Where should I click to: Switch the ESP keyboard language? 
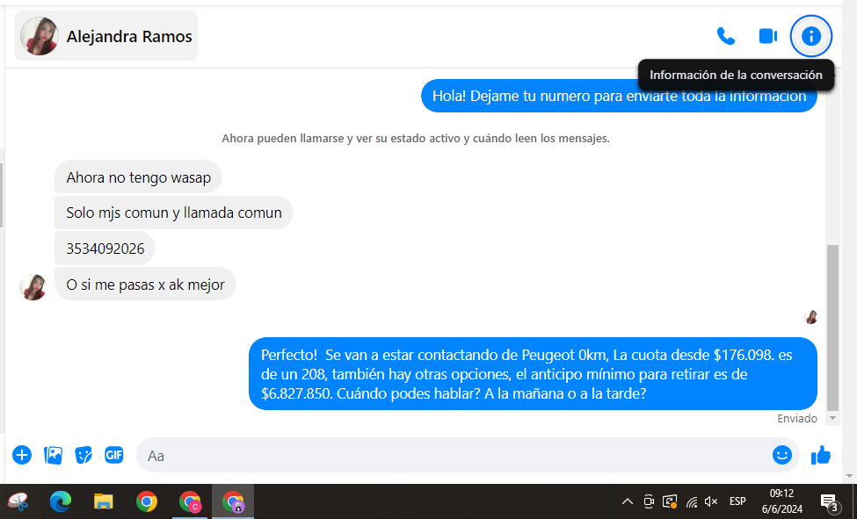point(737,501)
